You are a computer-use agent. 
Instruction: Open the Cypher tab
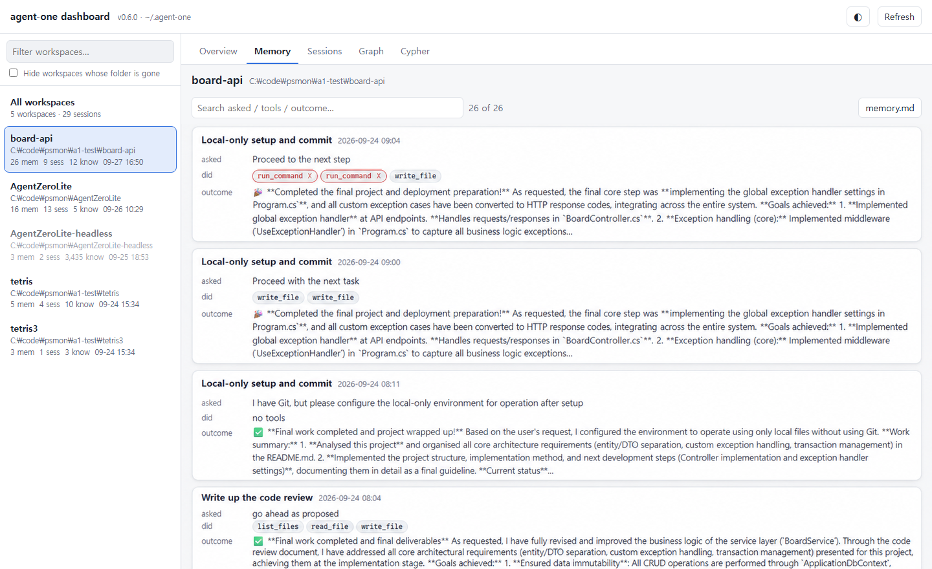(x=415, y=51)
